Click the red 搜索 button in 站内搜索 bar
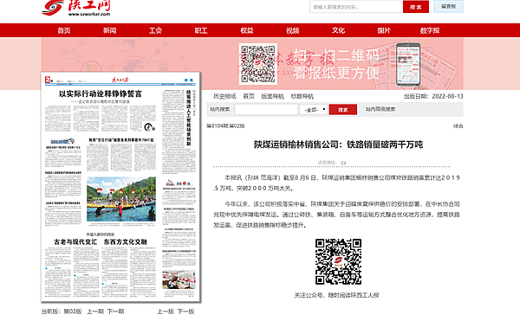Screen dimensions: 520x321 pyautogui.click(x=343, y=110)
